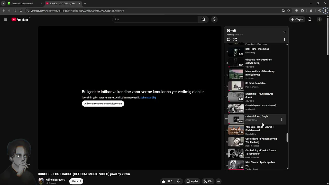329x185 pixels.
Task: Open install/cast icon in address bar
Action: (x=283, y=11)
